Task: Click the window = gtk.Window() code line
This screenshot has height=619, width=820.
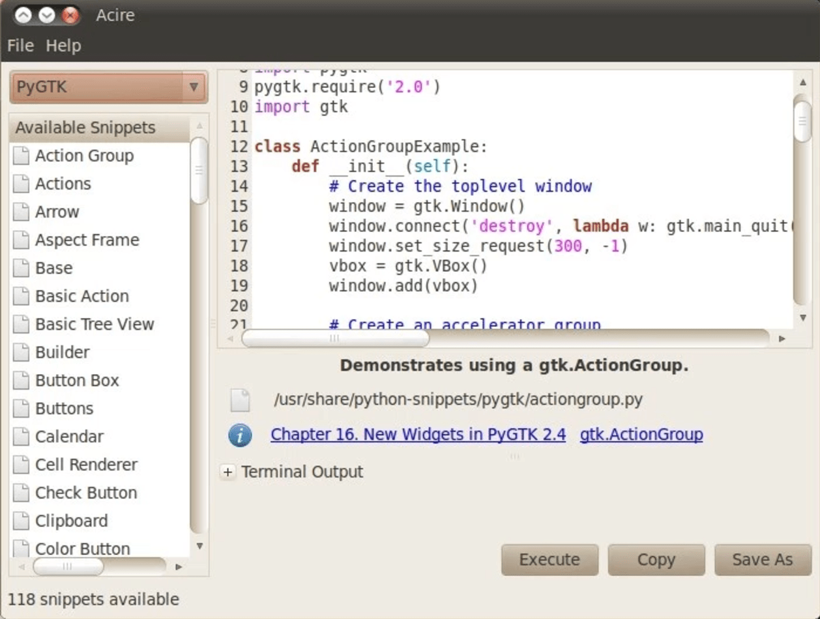Action: tap(427, 207)
